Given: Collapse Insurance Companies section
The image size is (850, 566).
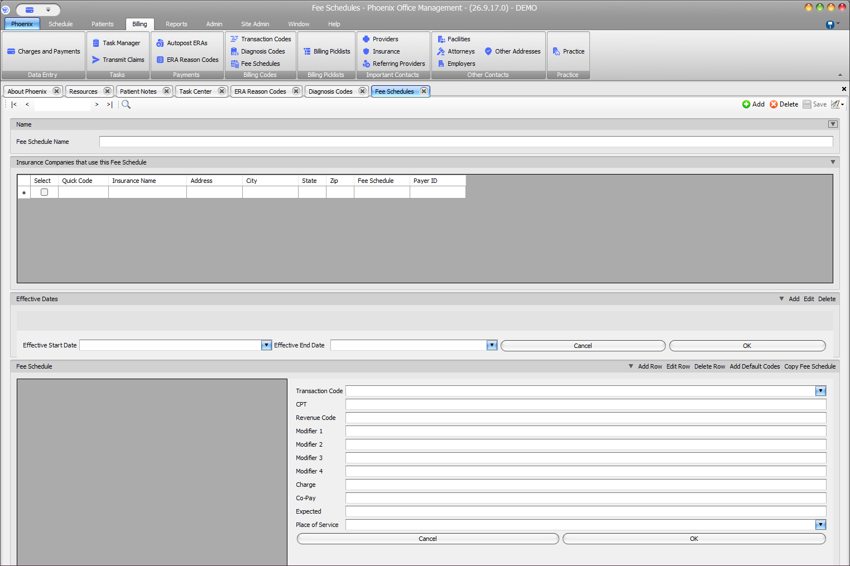Looking at the screenshot, I should click(x=833, y=162).
